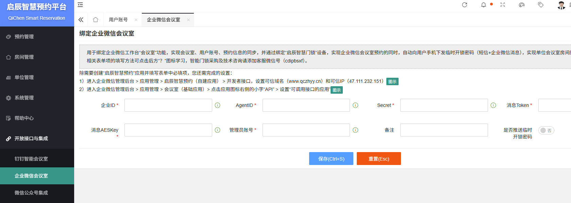Expand 预约管理 in the sidebar
This screenshot has width=571, height=203.
[x=37, y=37]
